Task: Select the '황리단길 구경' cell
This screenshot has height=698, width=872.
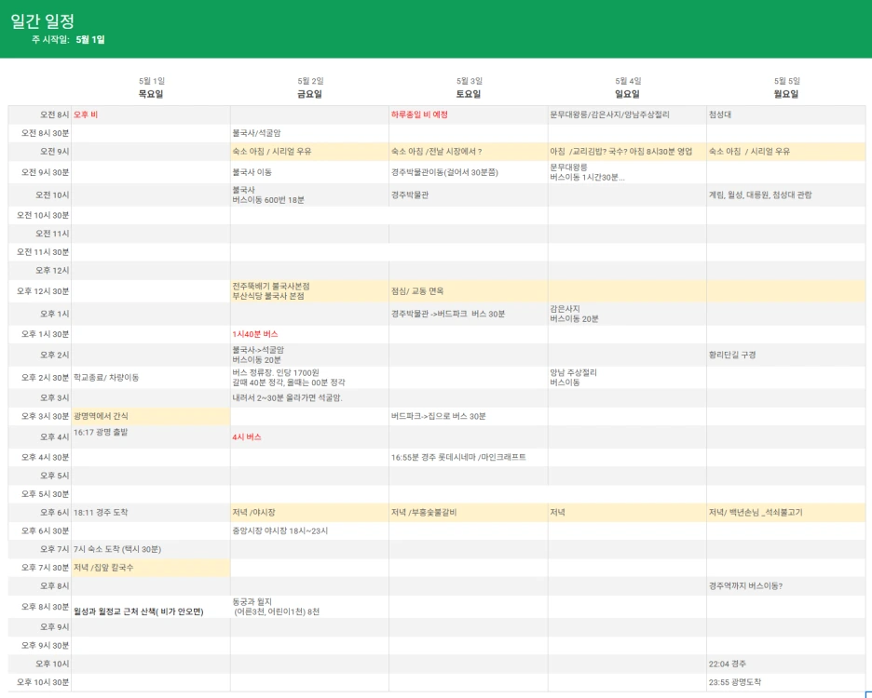Action: pyautogui.click(x=785, y=355)
